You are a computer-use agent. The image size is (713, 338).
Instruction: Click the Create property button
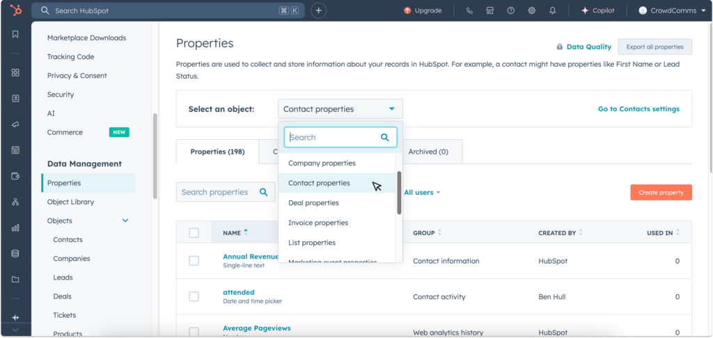pyautogui.click(x=661, y=193)
